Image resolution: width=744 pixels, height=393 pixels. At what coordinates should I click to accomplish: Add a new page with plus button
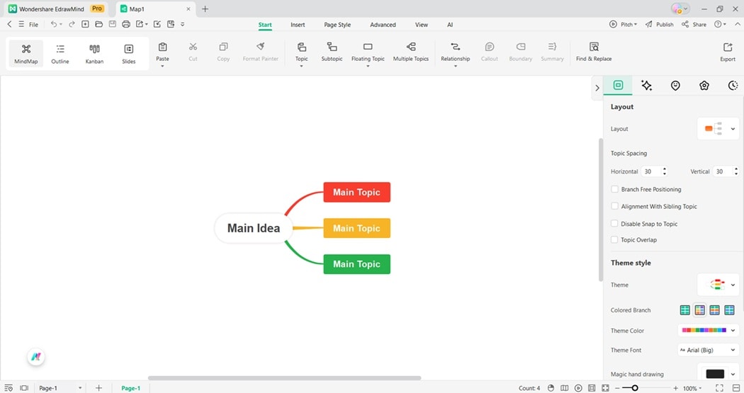pos(98,388)
